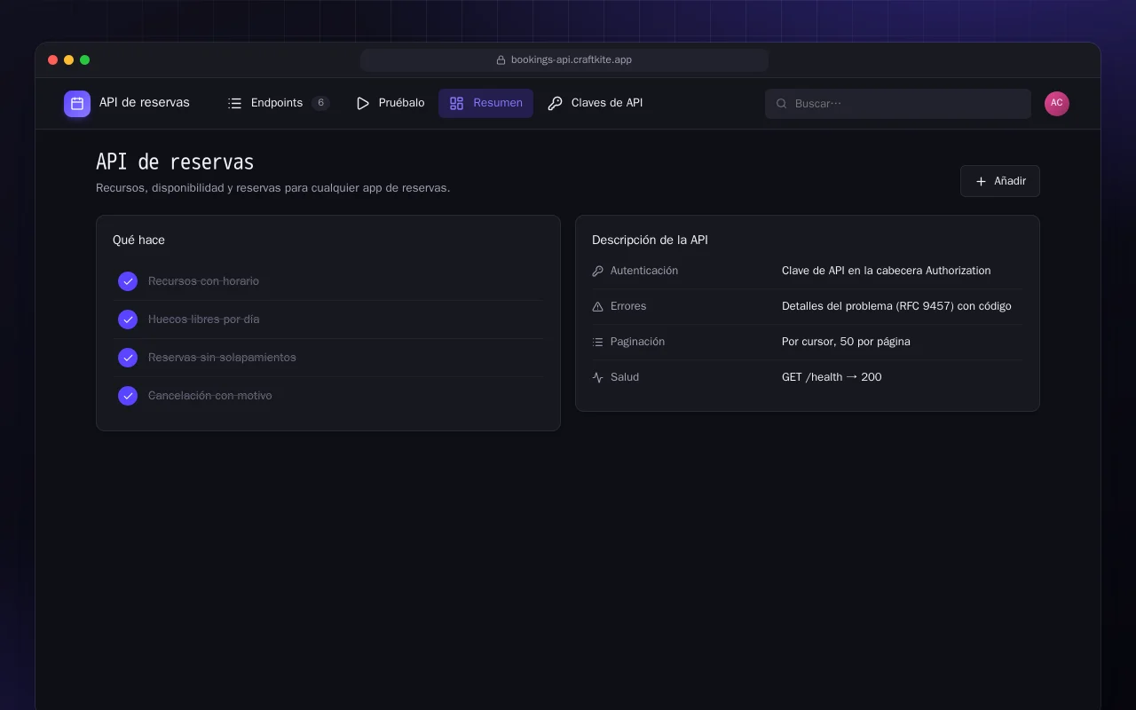Click the lock icon in address bar
The image size is (1136, 710).
click(501, 60)
